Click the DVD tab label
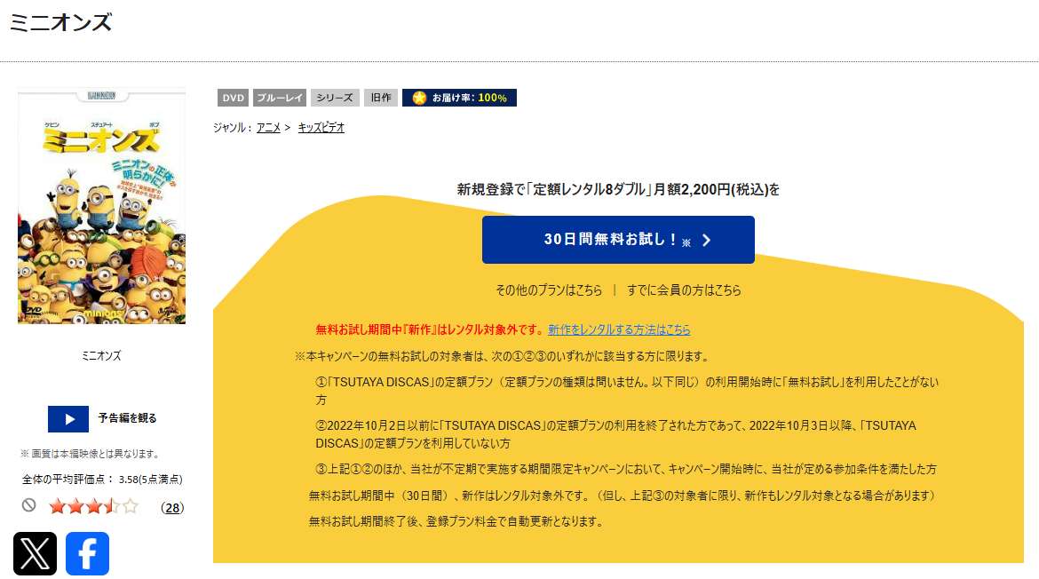 pos(233,98)
